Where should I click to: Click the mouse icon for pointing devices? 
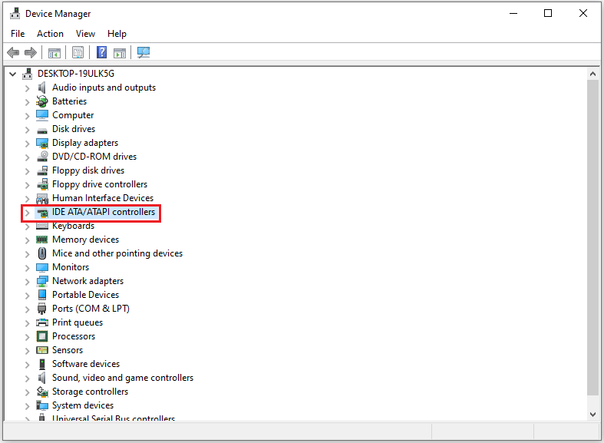(42, 253)
